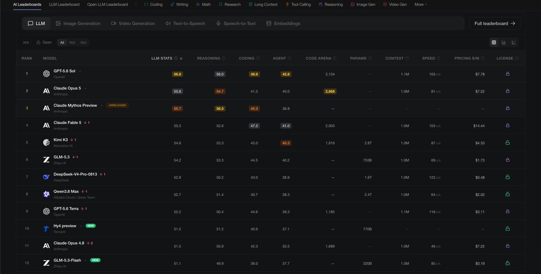Viewport: 541px width, 274px height.
Task: Click the Coding column info icon
Action: (x=258, y=58)
